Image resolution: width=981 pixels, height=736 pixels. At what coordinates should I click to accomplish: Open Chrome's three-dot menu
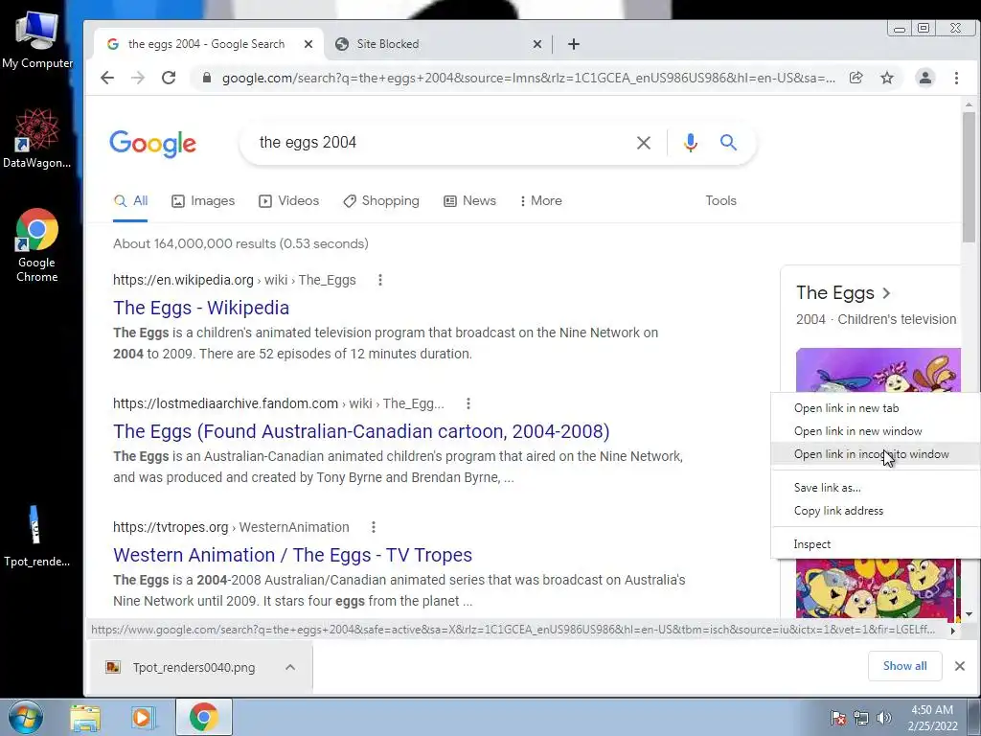[956, 78]
